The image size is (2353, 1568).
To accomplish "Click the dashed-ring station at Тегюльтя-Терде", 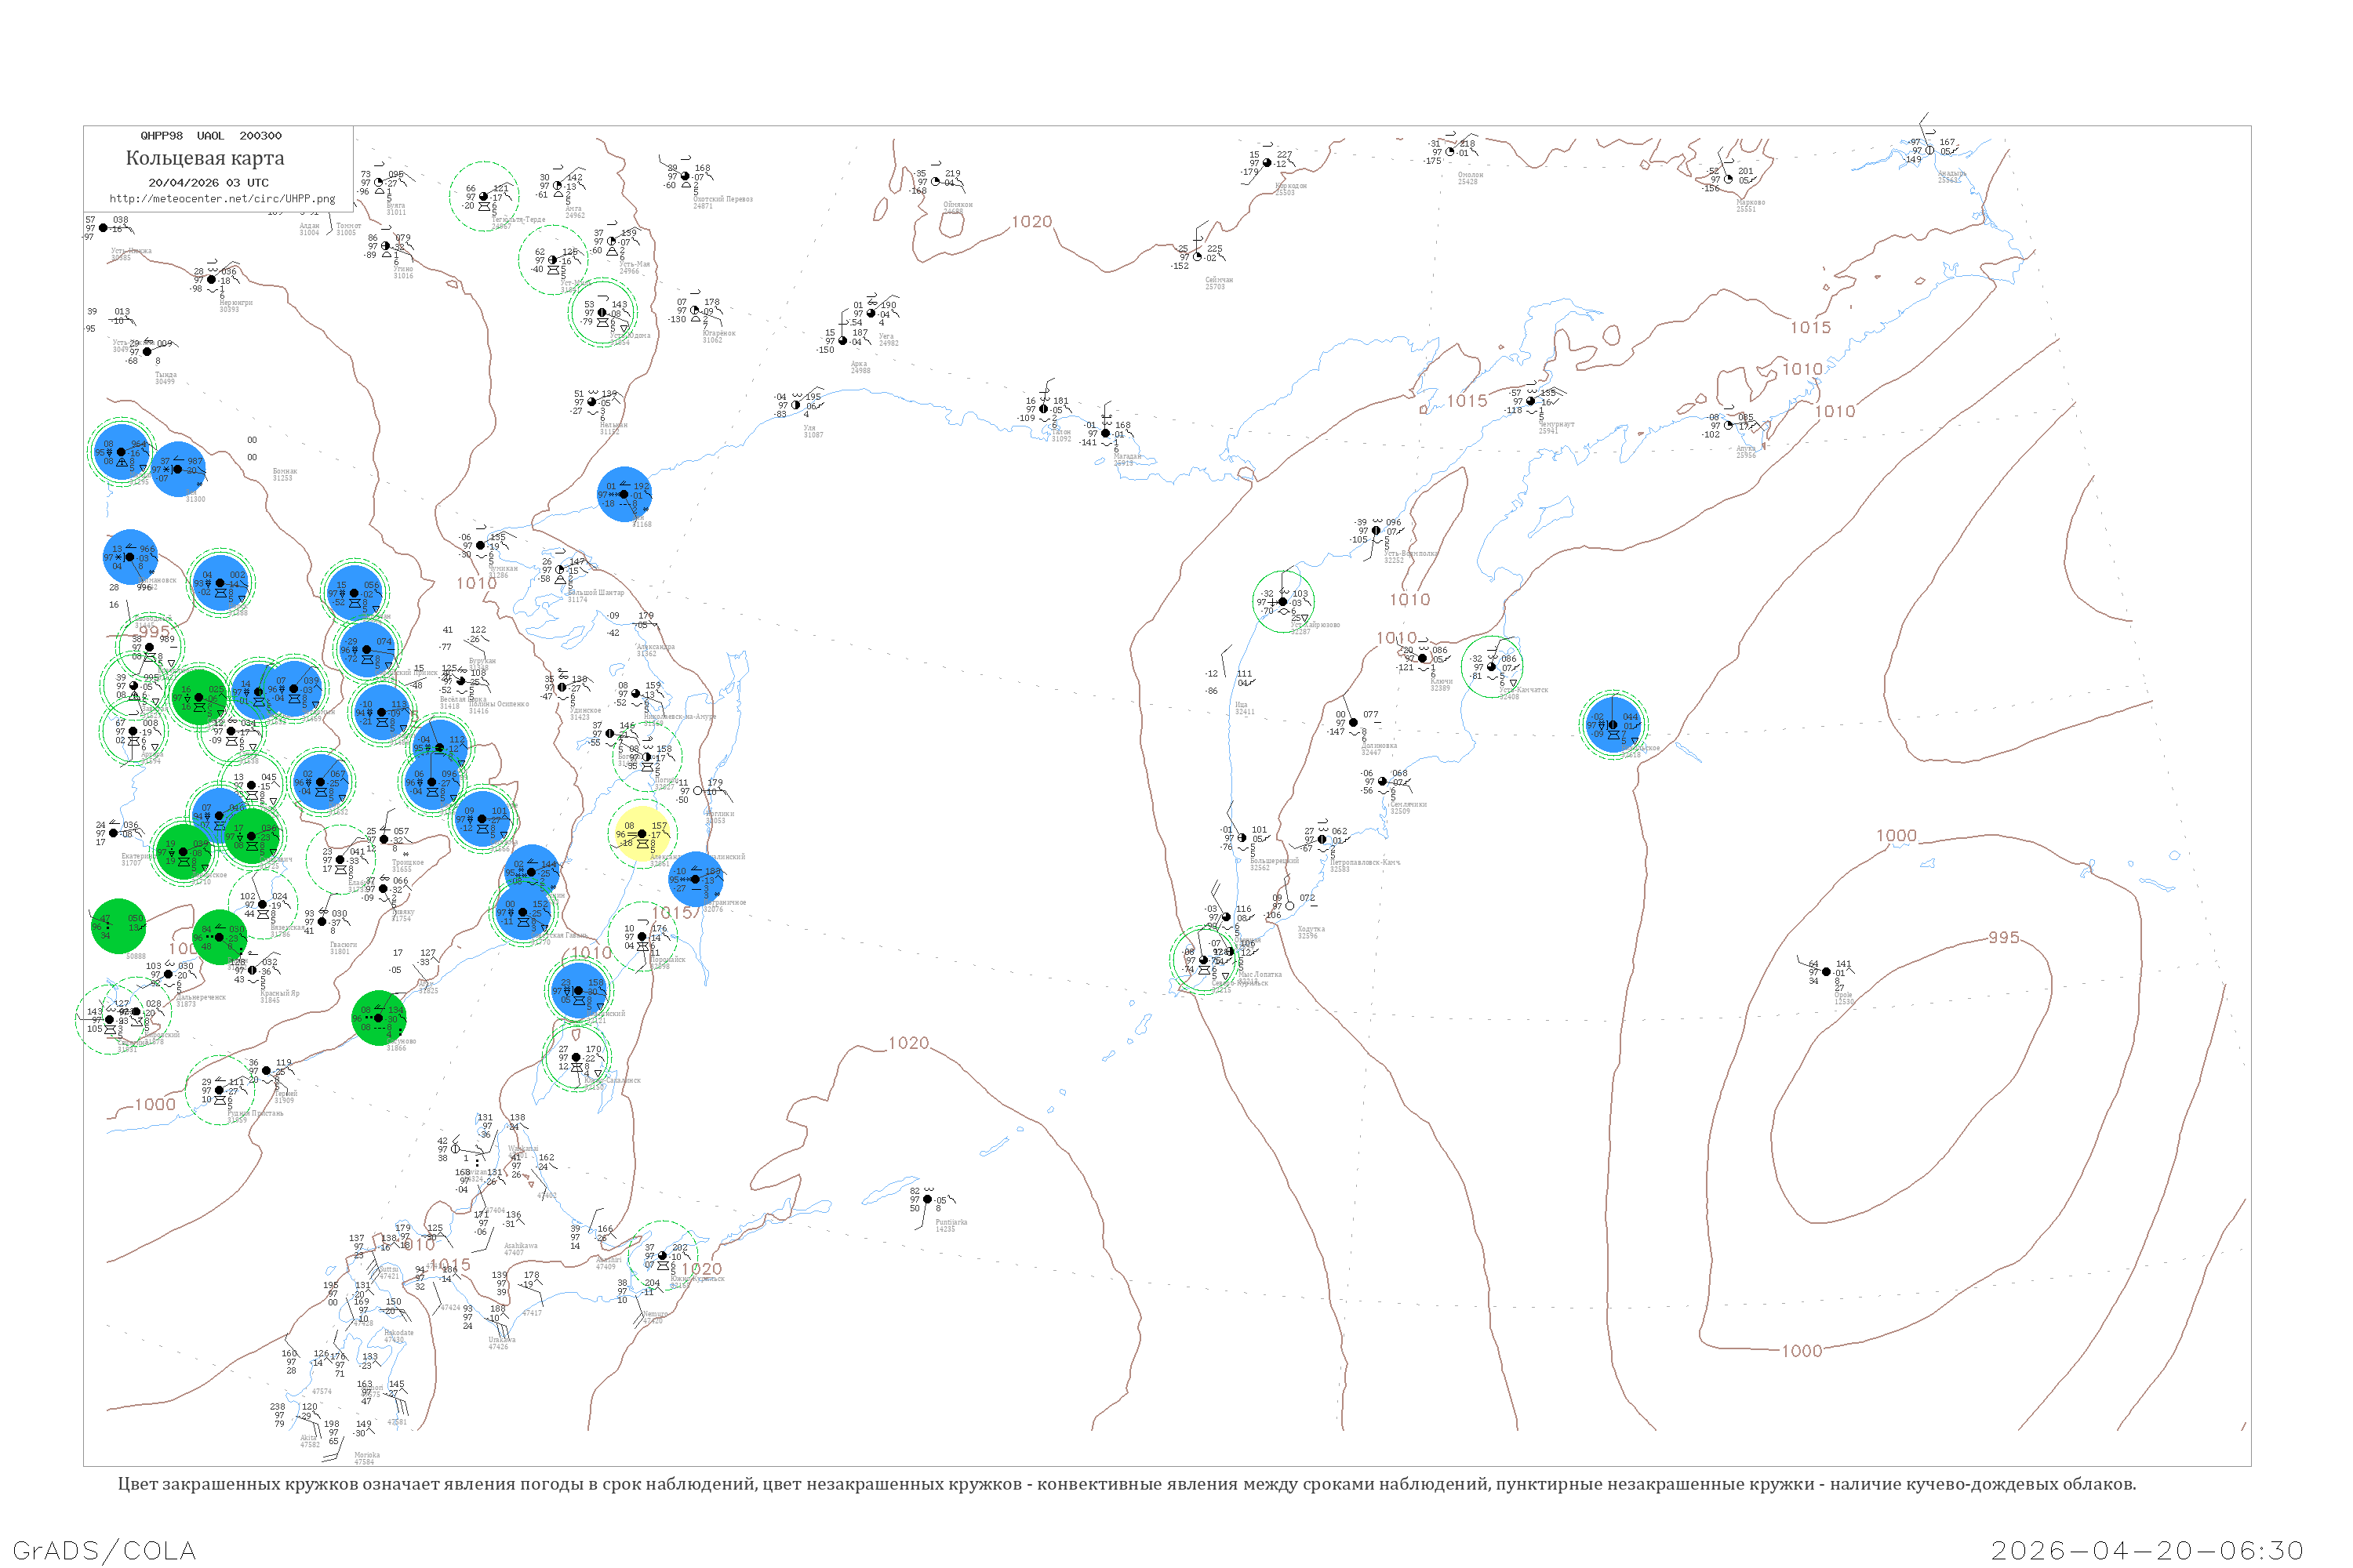I will point(483,196).
